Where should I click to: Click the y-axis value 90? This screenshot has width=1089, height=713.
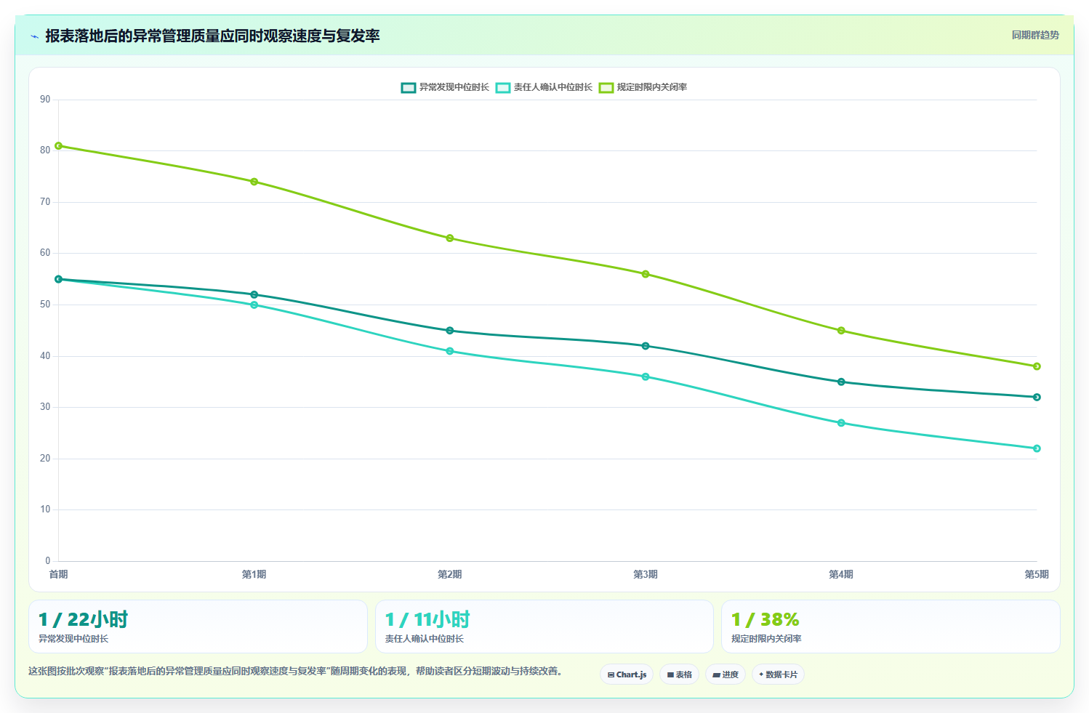pos(45,100)
